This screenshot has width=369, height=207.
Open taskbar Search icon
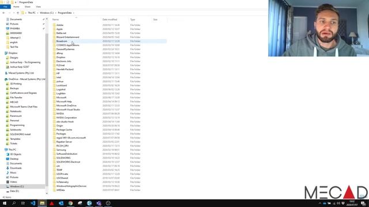(14, 203)
